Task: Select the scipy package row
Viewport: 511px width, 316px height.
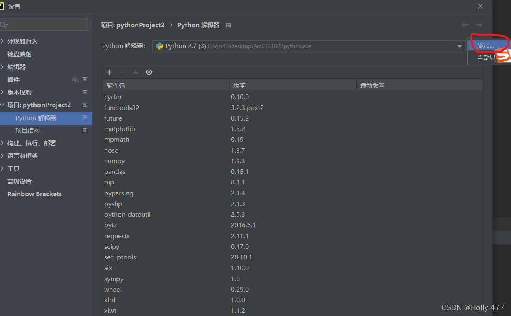Action: point(293,246)
